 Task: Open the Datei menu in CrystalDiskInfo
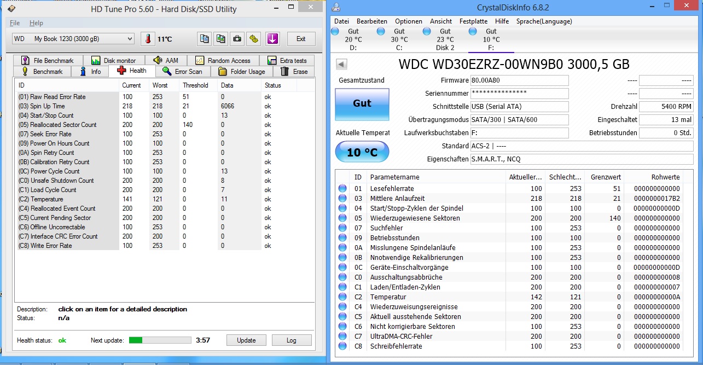pos(341,21)
